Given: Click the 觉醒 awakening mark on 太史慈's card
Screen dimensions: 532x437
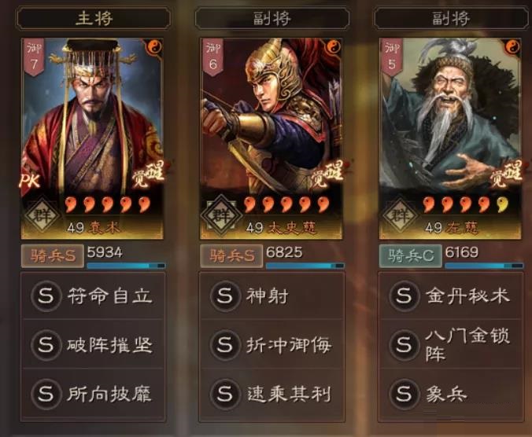Looking at the screenshot, I should (327, 174).
